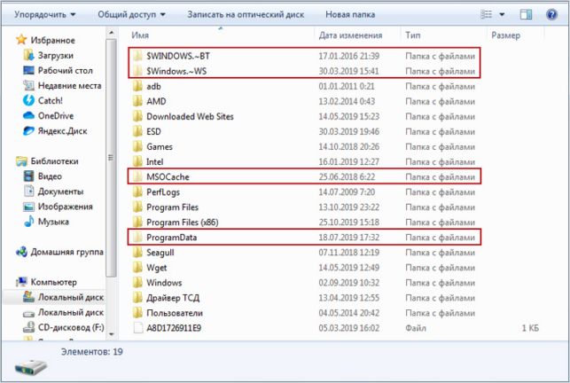The image size is (570, 383).
Task: Sort by Дата изменения column header
Action: (350, 35)
